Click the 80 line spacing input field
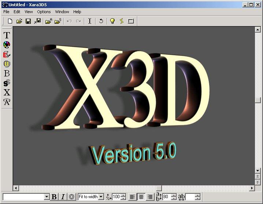263x204 pixels. click(x=167, y=197)
